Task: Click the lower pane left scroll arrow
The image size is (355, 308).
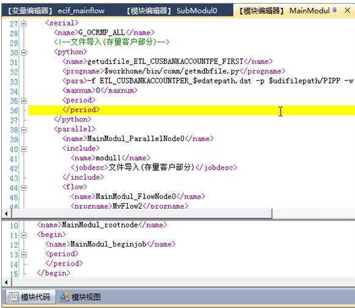Action: 6,282
